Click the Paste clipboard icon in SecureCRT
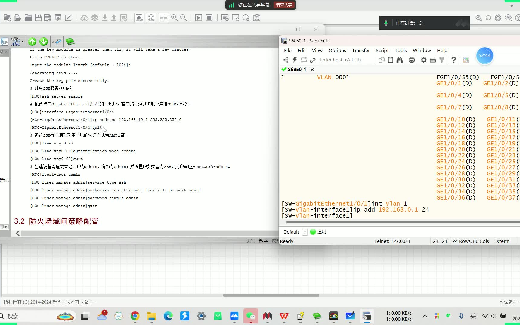This screenshot has width=520, height=325. click(x=391, y=60)
